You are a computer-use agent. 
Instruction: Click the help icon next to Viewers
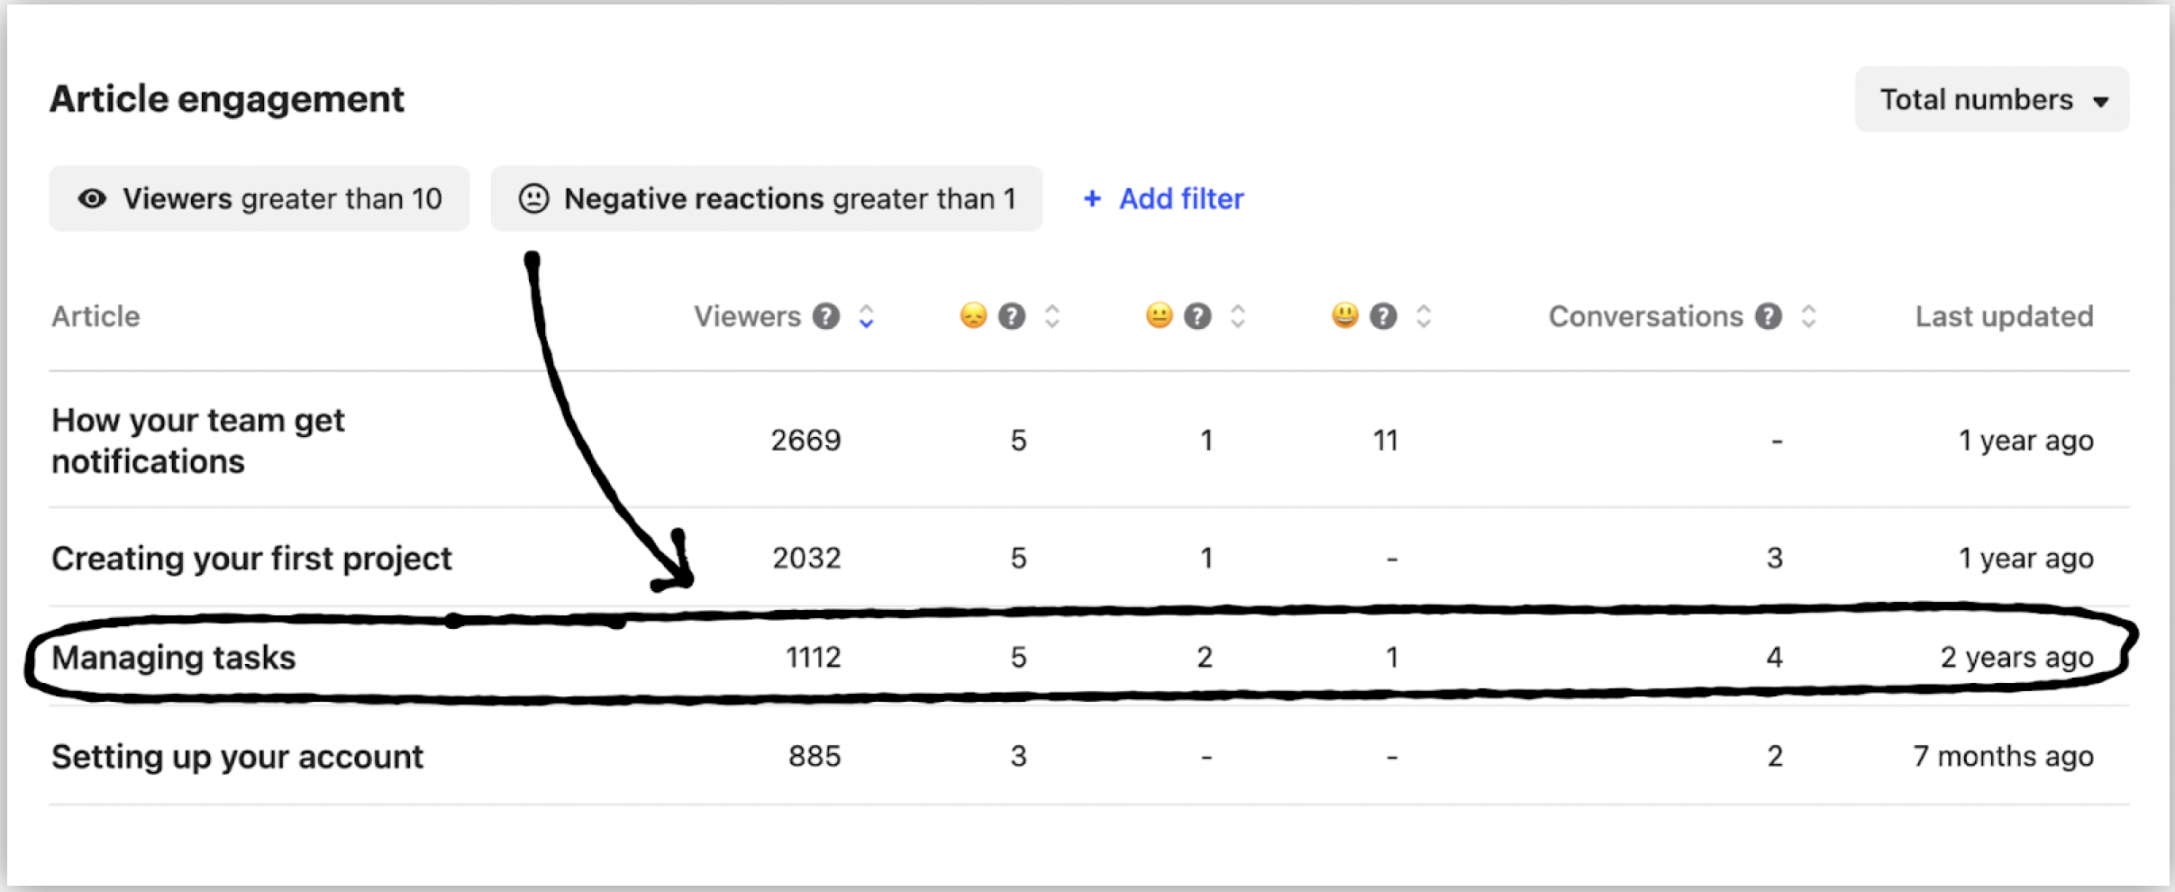point(826,316)
